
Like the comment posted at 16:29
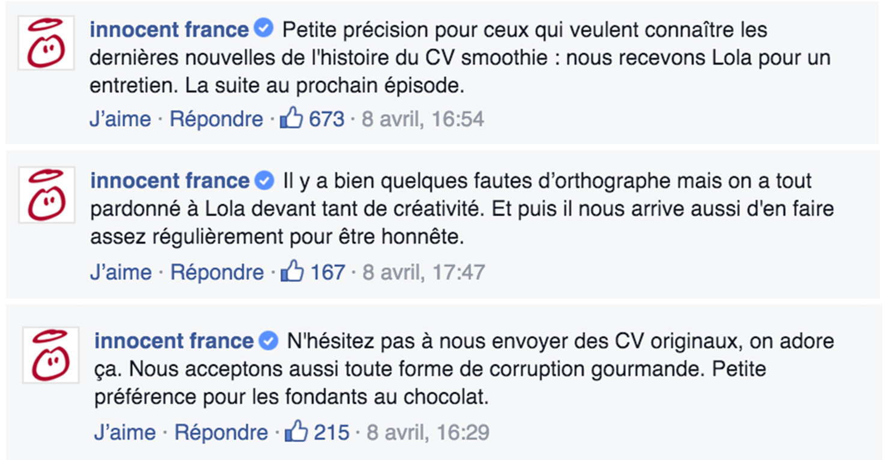tap(124, 432)
